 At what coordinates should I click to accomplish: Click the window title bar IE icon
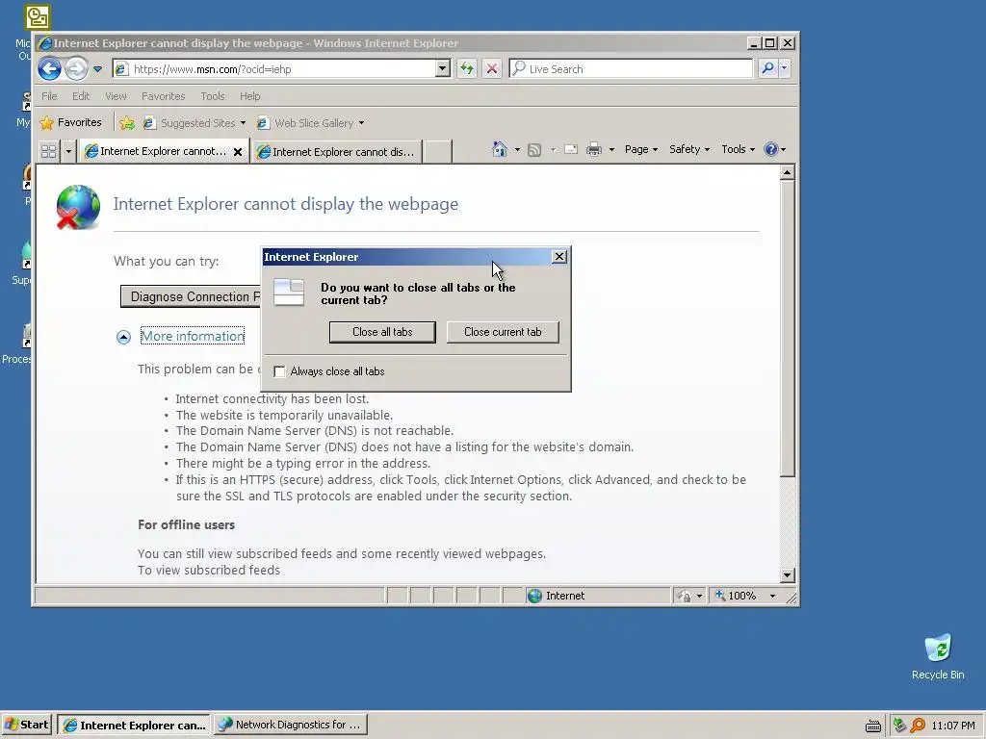[x=44, y=43]
